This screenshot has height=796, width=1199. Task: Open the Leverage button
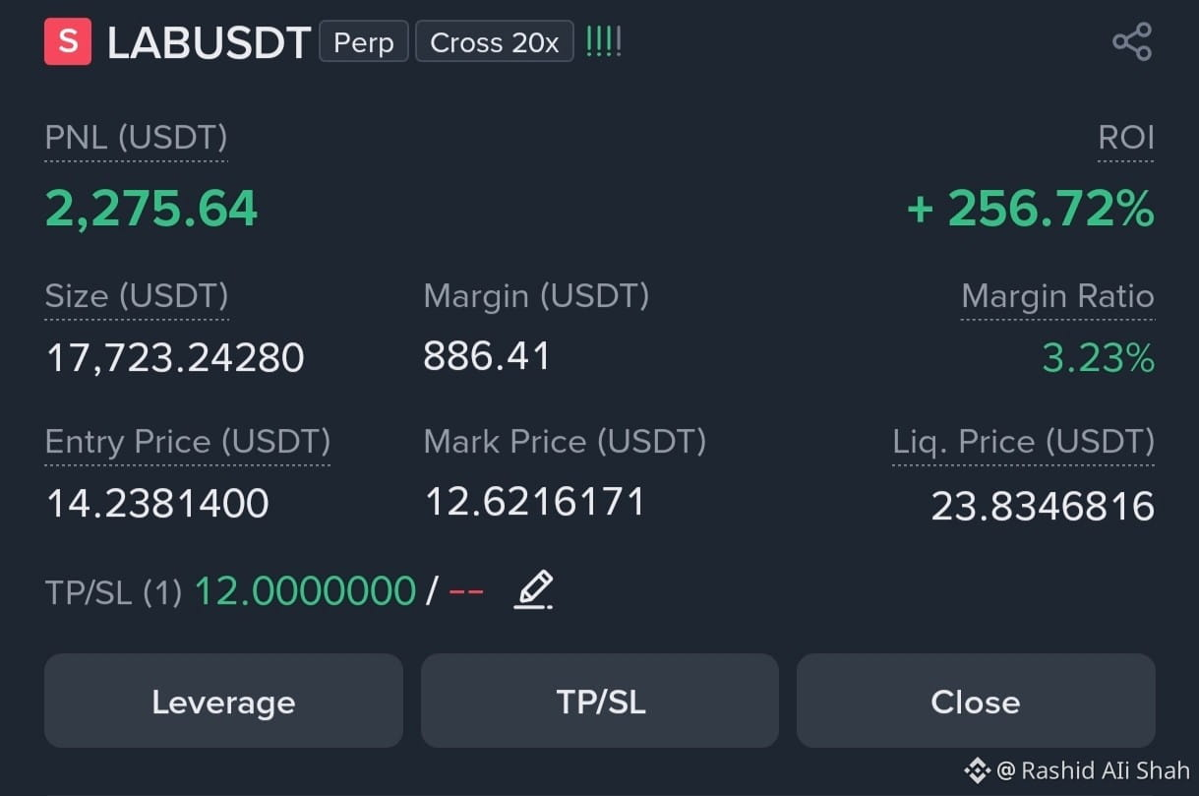[x=223, y=701]
